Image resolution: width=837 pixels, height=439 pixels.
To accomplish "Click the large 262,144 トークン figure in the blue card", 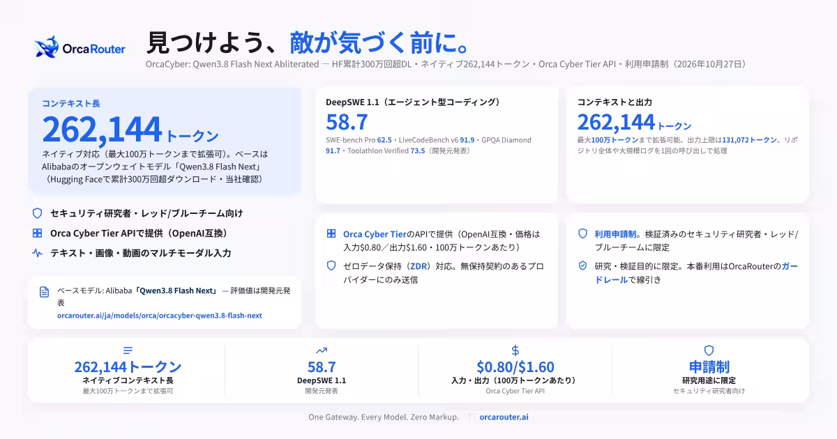I will (130, 130).
